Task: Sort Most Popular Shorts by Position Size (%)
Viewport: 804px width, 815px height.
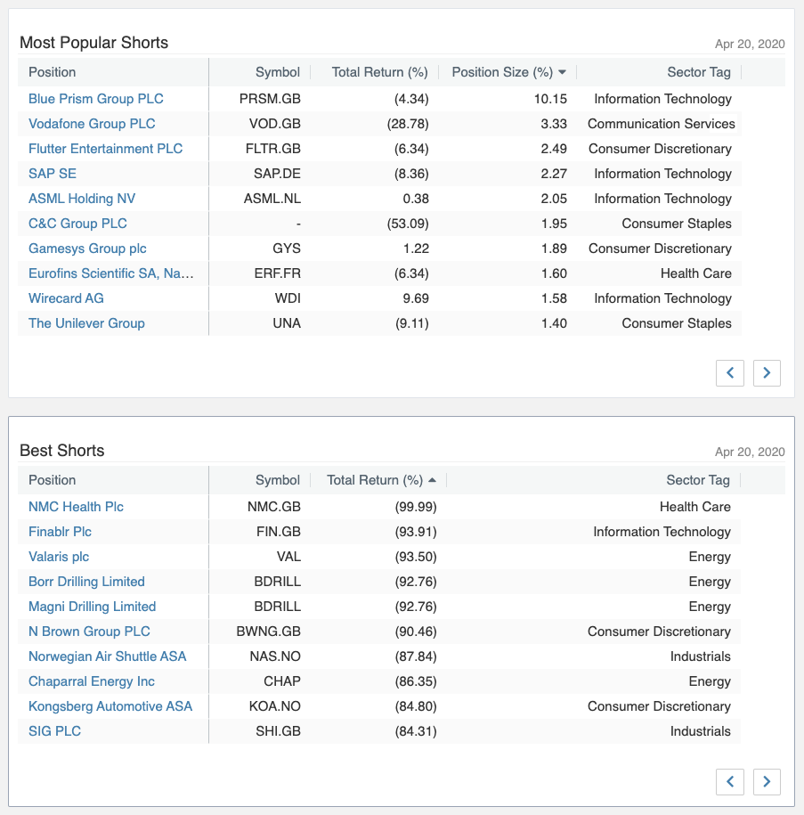Action: coord(508,72)
